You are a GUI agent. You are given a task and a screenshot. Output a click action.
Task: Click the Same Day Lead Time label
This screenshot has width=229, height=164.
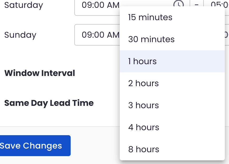pos(49,103)
